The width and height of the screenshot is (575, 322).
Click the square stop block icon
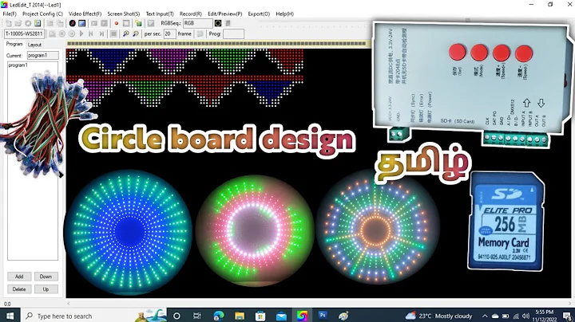click(x=113, y=33)
